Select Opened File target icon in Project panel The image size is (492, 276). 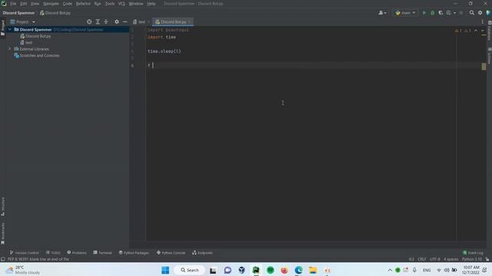tap(89, 22)
